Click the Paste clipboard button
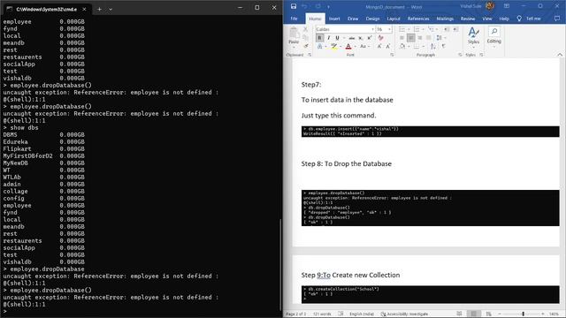 [294, 36]
